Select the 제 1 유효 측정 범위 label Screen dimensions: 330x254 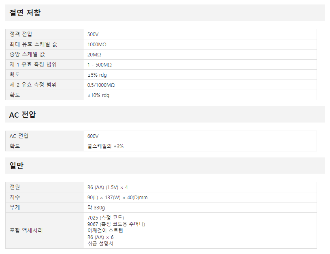coord(33,65)
